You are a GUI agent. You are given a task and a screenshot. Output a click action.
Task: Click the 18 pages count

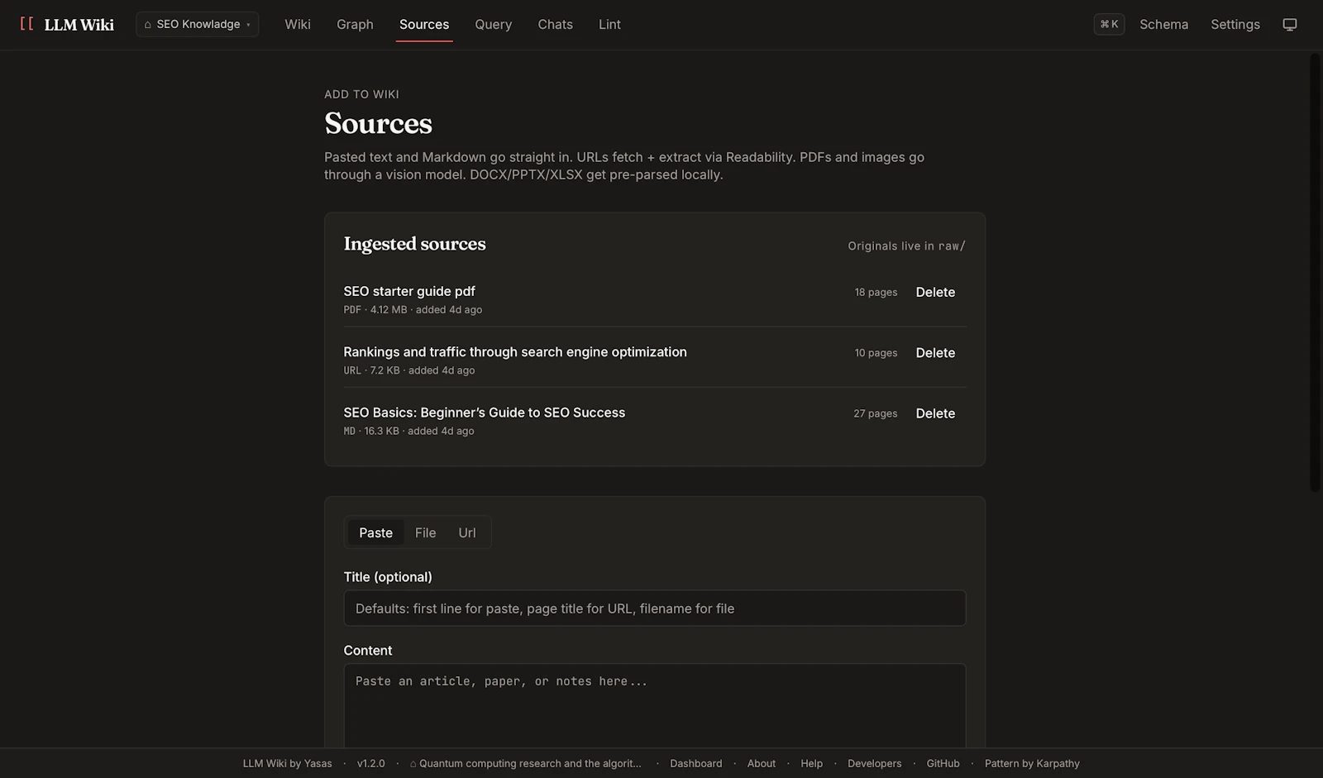[876, 292]
